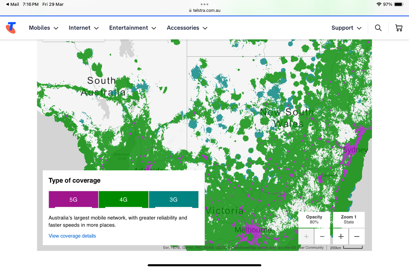Tap the telstra.com.au address bar
Screen dimensions: 409x269
(204, 10)
